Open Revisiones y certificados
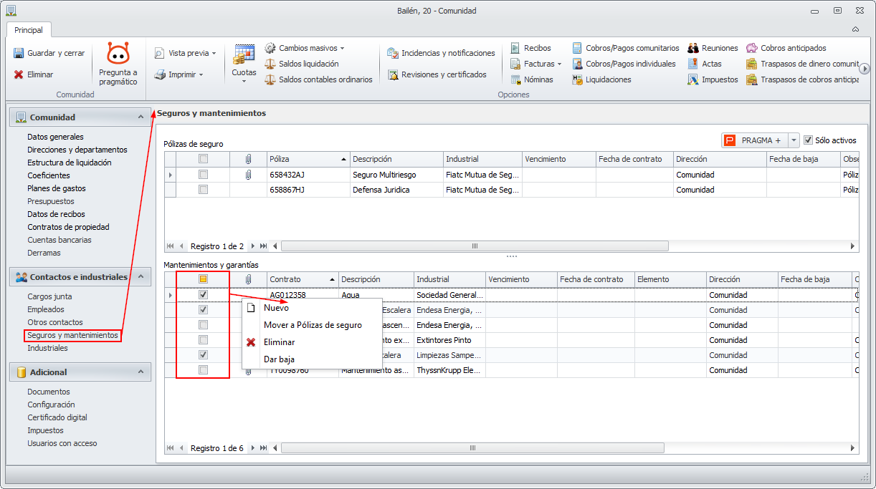This screenshot has width=876, height=489. tap(437, 74)
